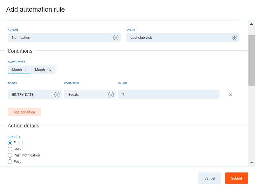This screenshot has height=191, width=255.
Task: Select the SMS channel option
Action: coord(10,149)
